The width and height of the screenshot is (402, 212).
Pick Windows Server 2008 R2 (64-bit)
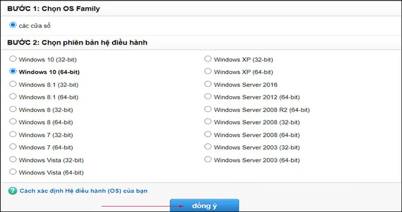(x=208, y=109)
